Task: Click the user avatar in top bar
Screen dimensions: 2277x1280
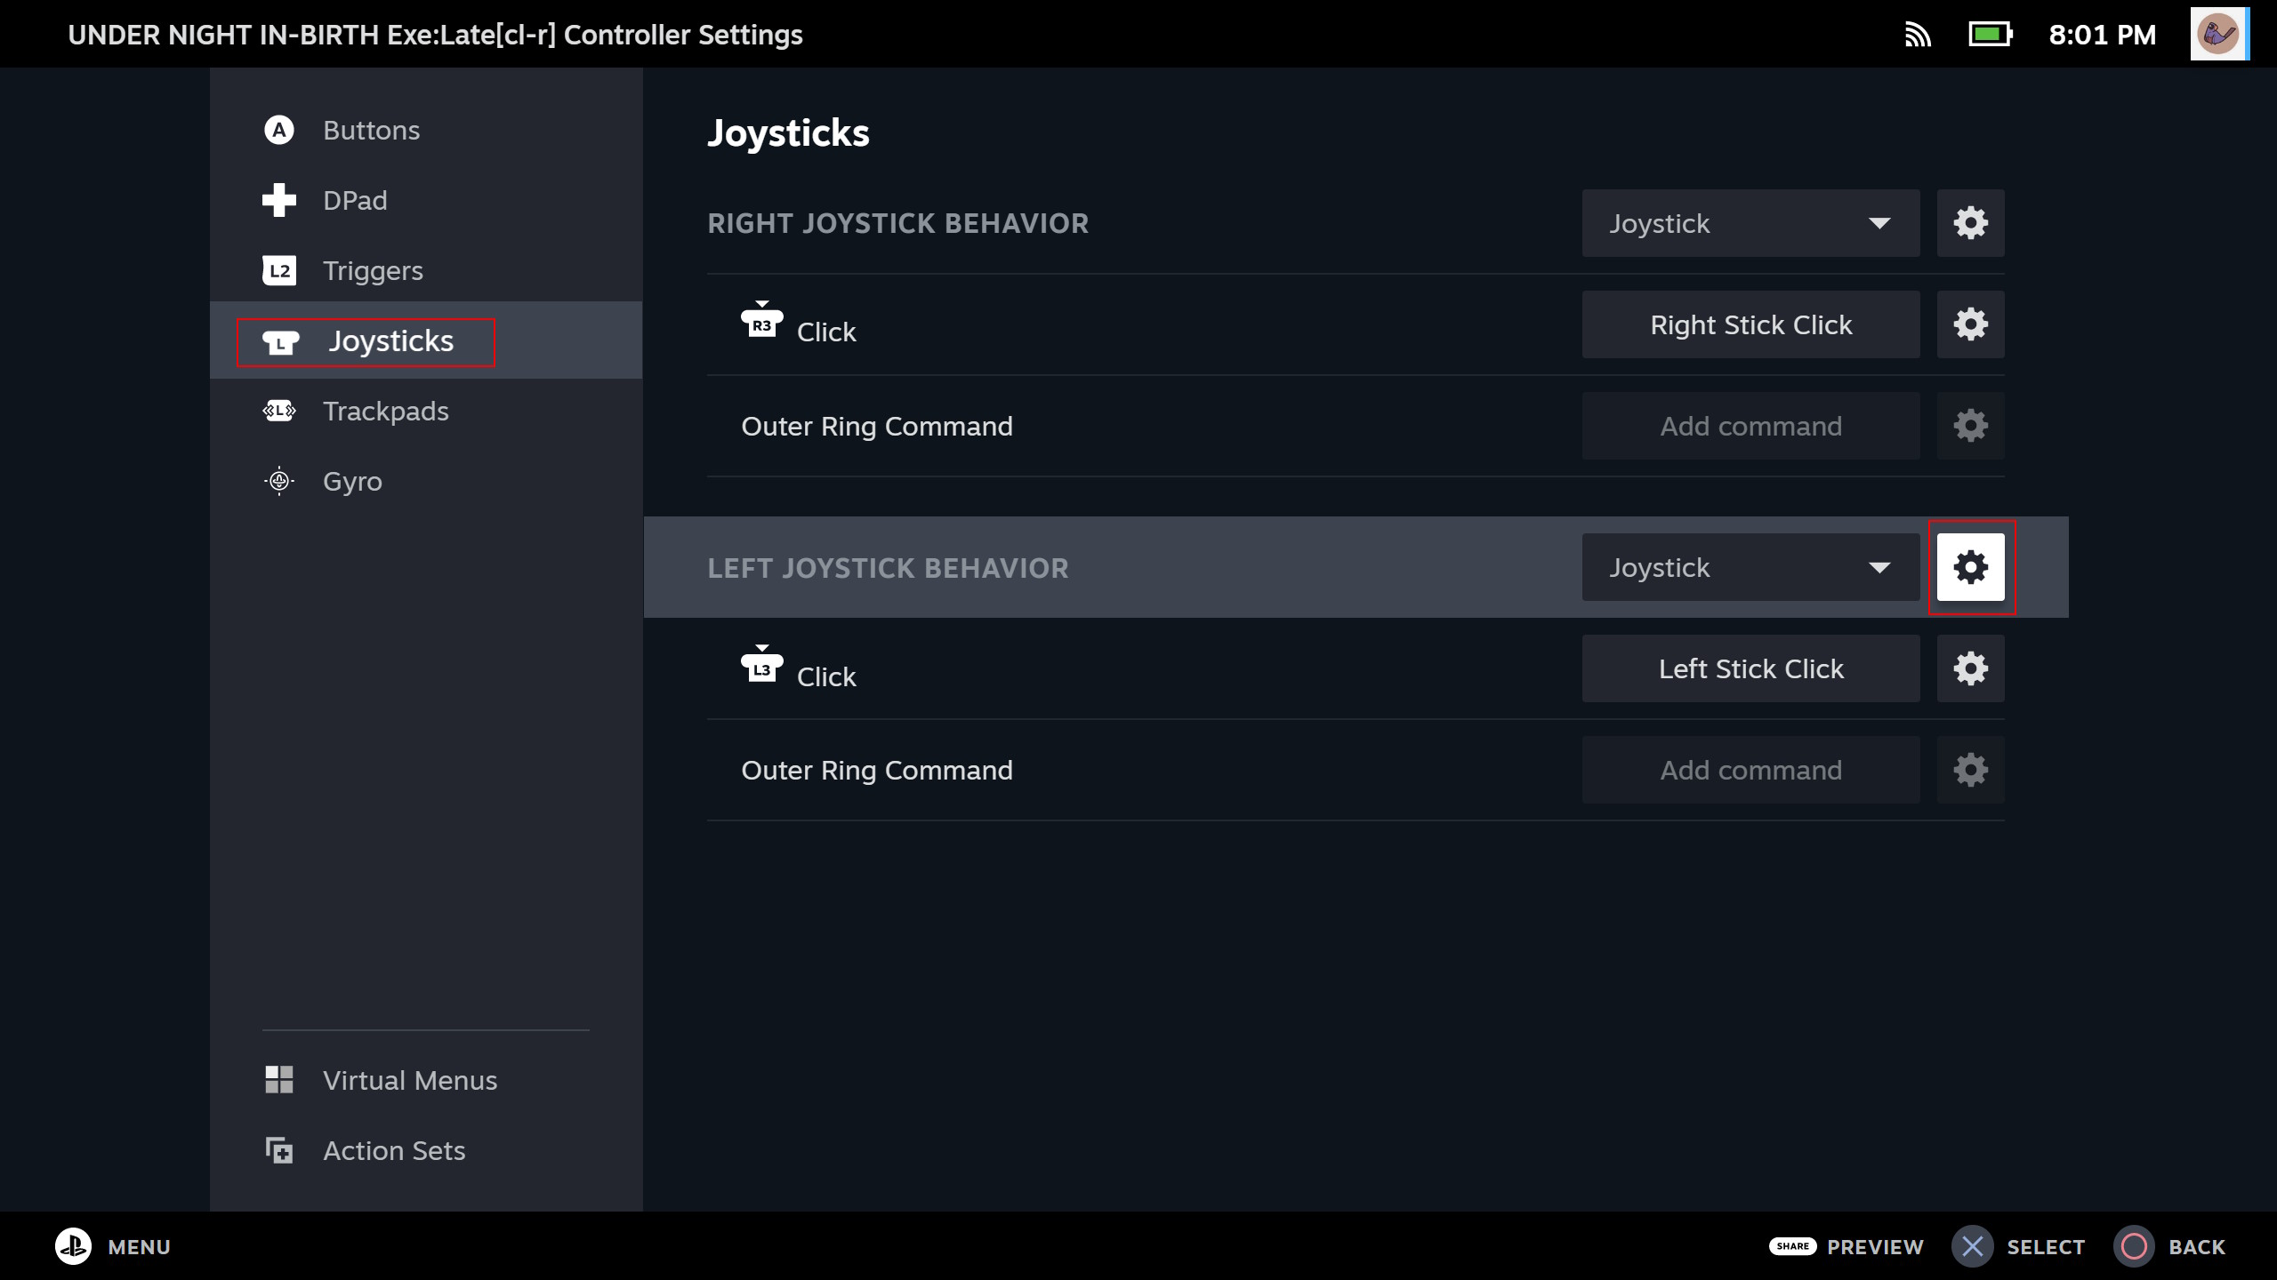Action: tap(2217, 35)
